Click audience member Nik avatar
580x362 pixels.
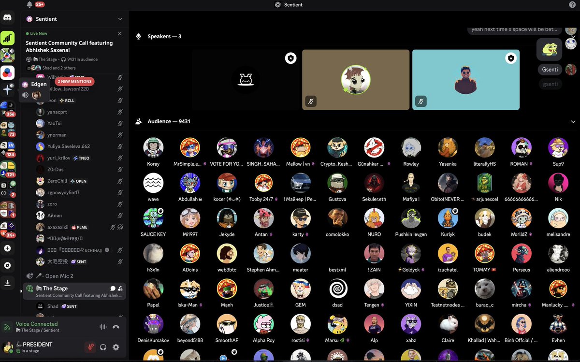pos(558,183)
